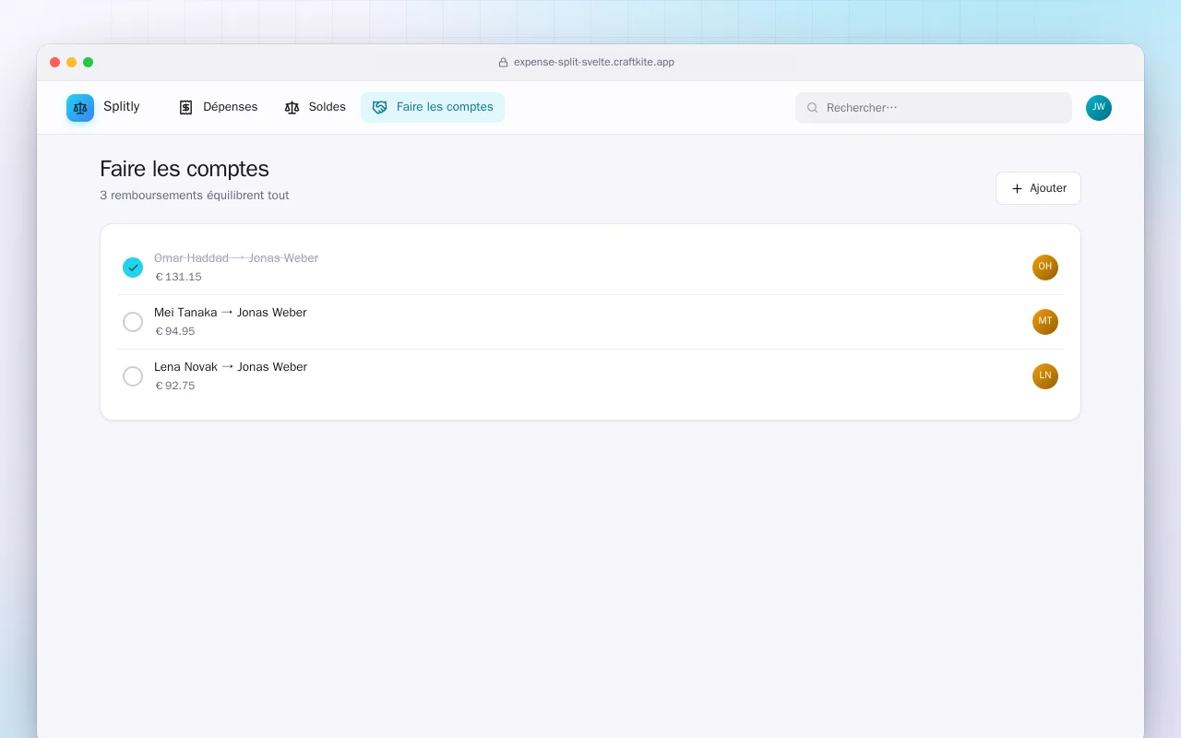Screen dimensions: 1181x738
Task: Click the lock icon in address bar
Action: [x=503, y=63]
